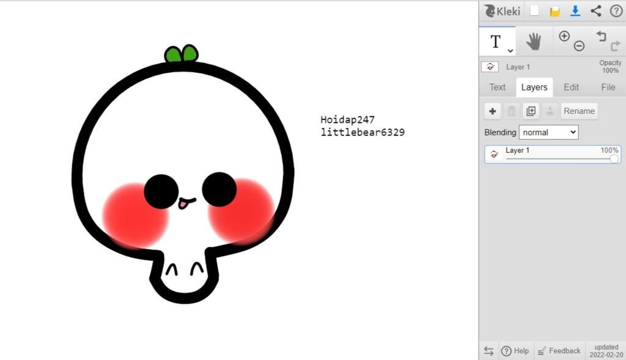The image size is (626, 360).
Task: Switch to the Edit tab
Action: pyautogui.click(x=572, y=87)
